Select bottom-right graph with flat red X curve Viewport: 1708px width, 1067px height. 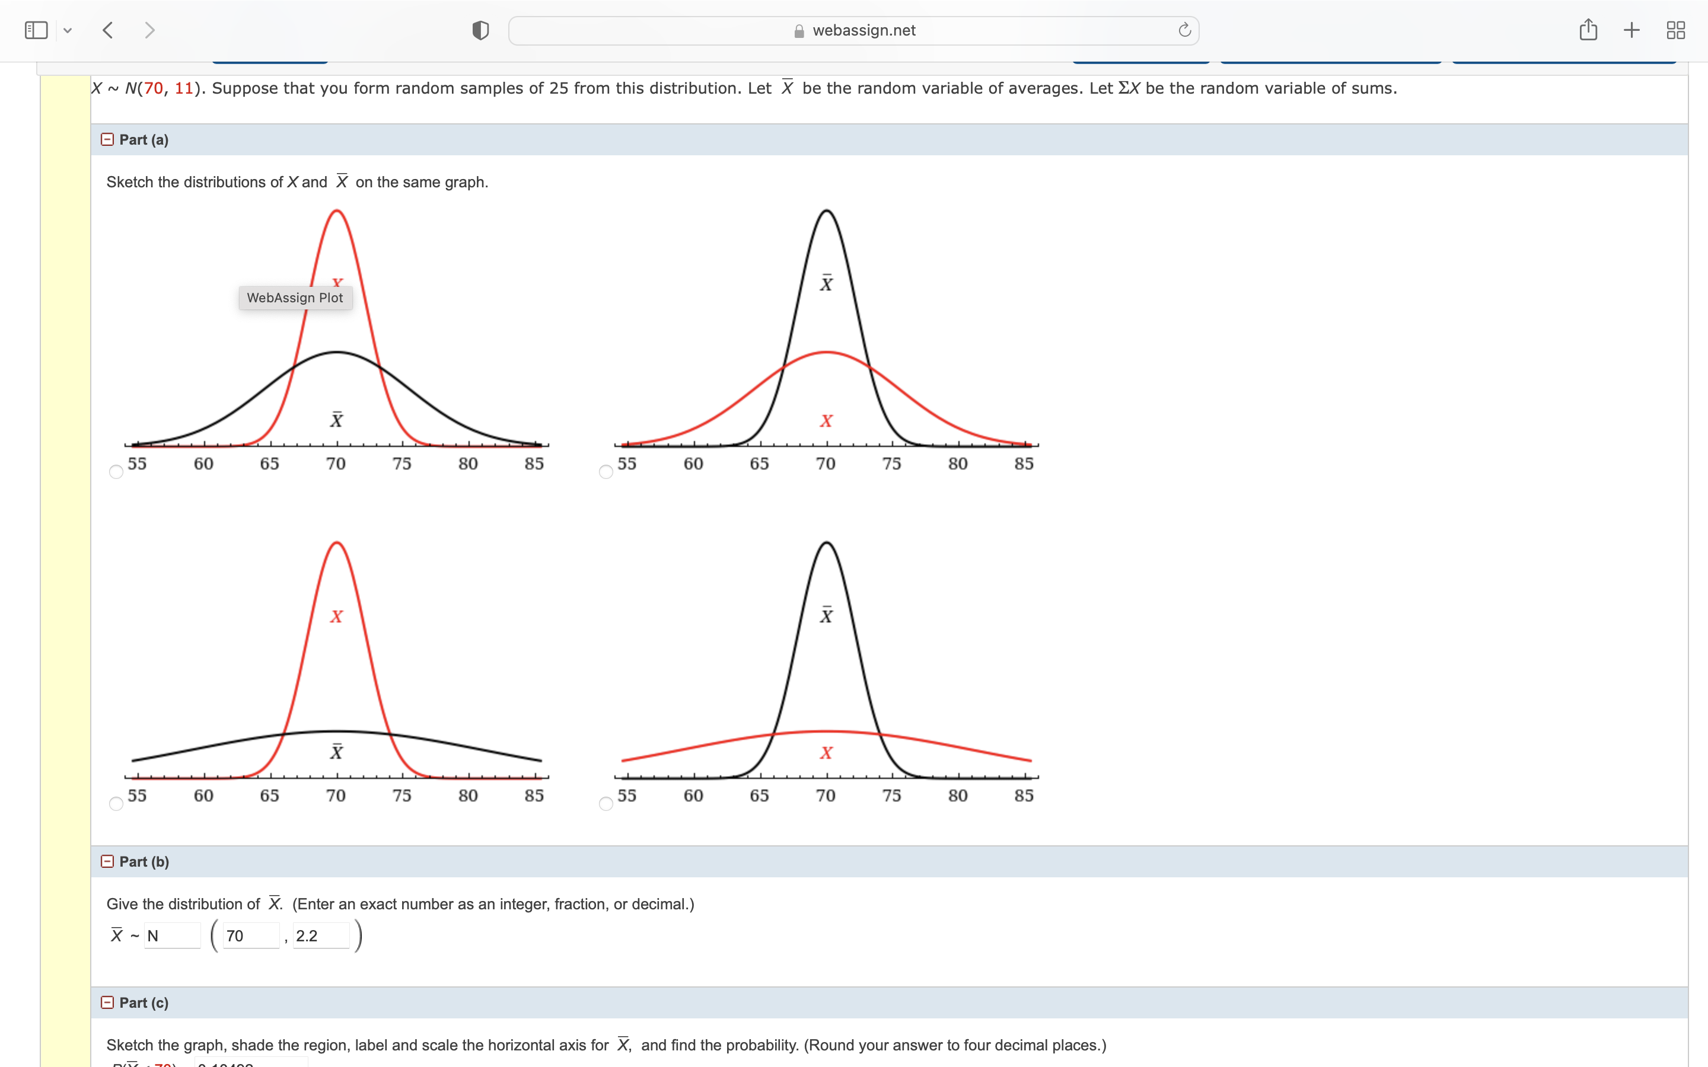click(606, 804)
